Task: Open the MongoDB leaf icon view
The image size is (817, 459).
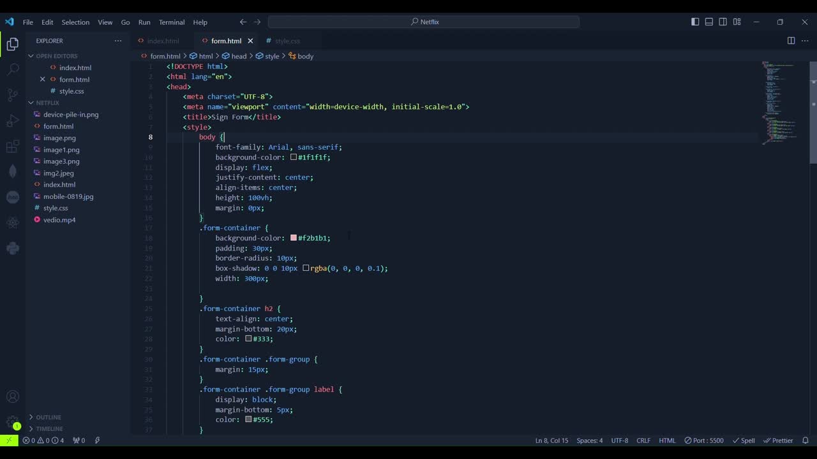Action: click(13, 171)
